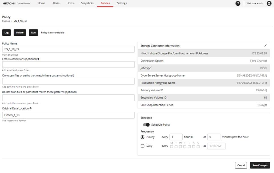
Task: Open the help icon in the top bar
Action: 238,3
